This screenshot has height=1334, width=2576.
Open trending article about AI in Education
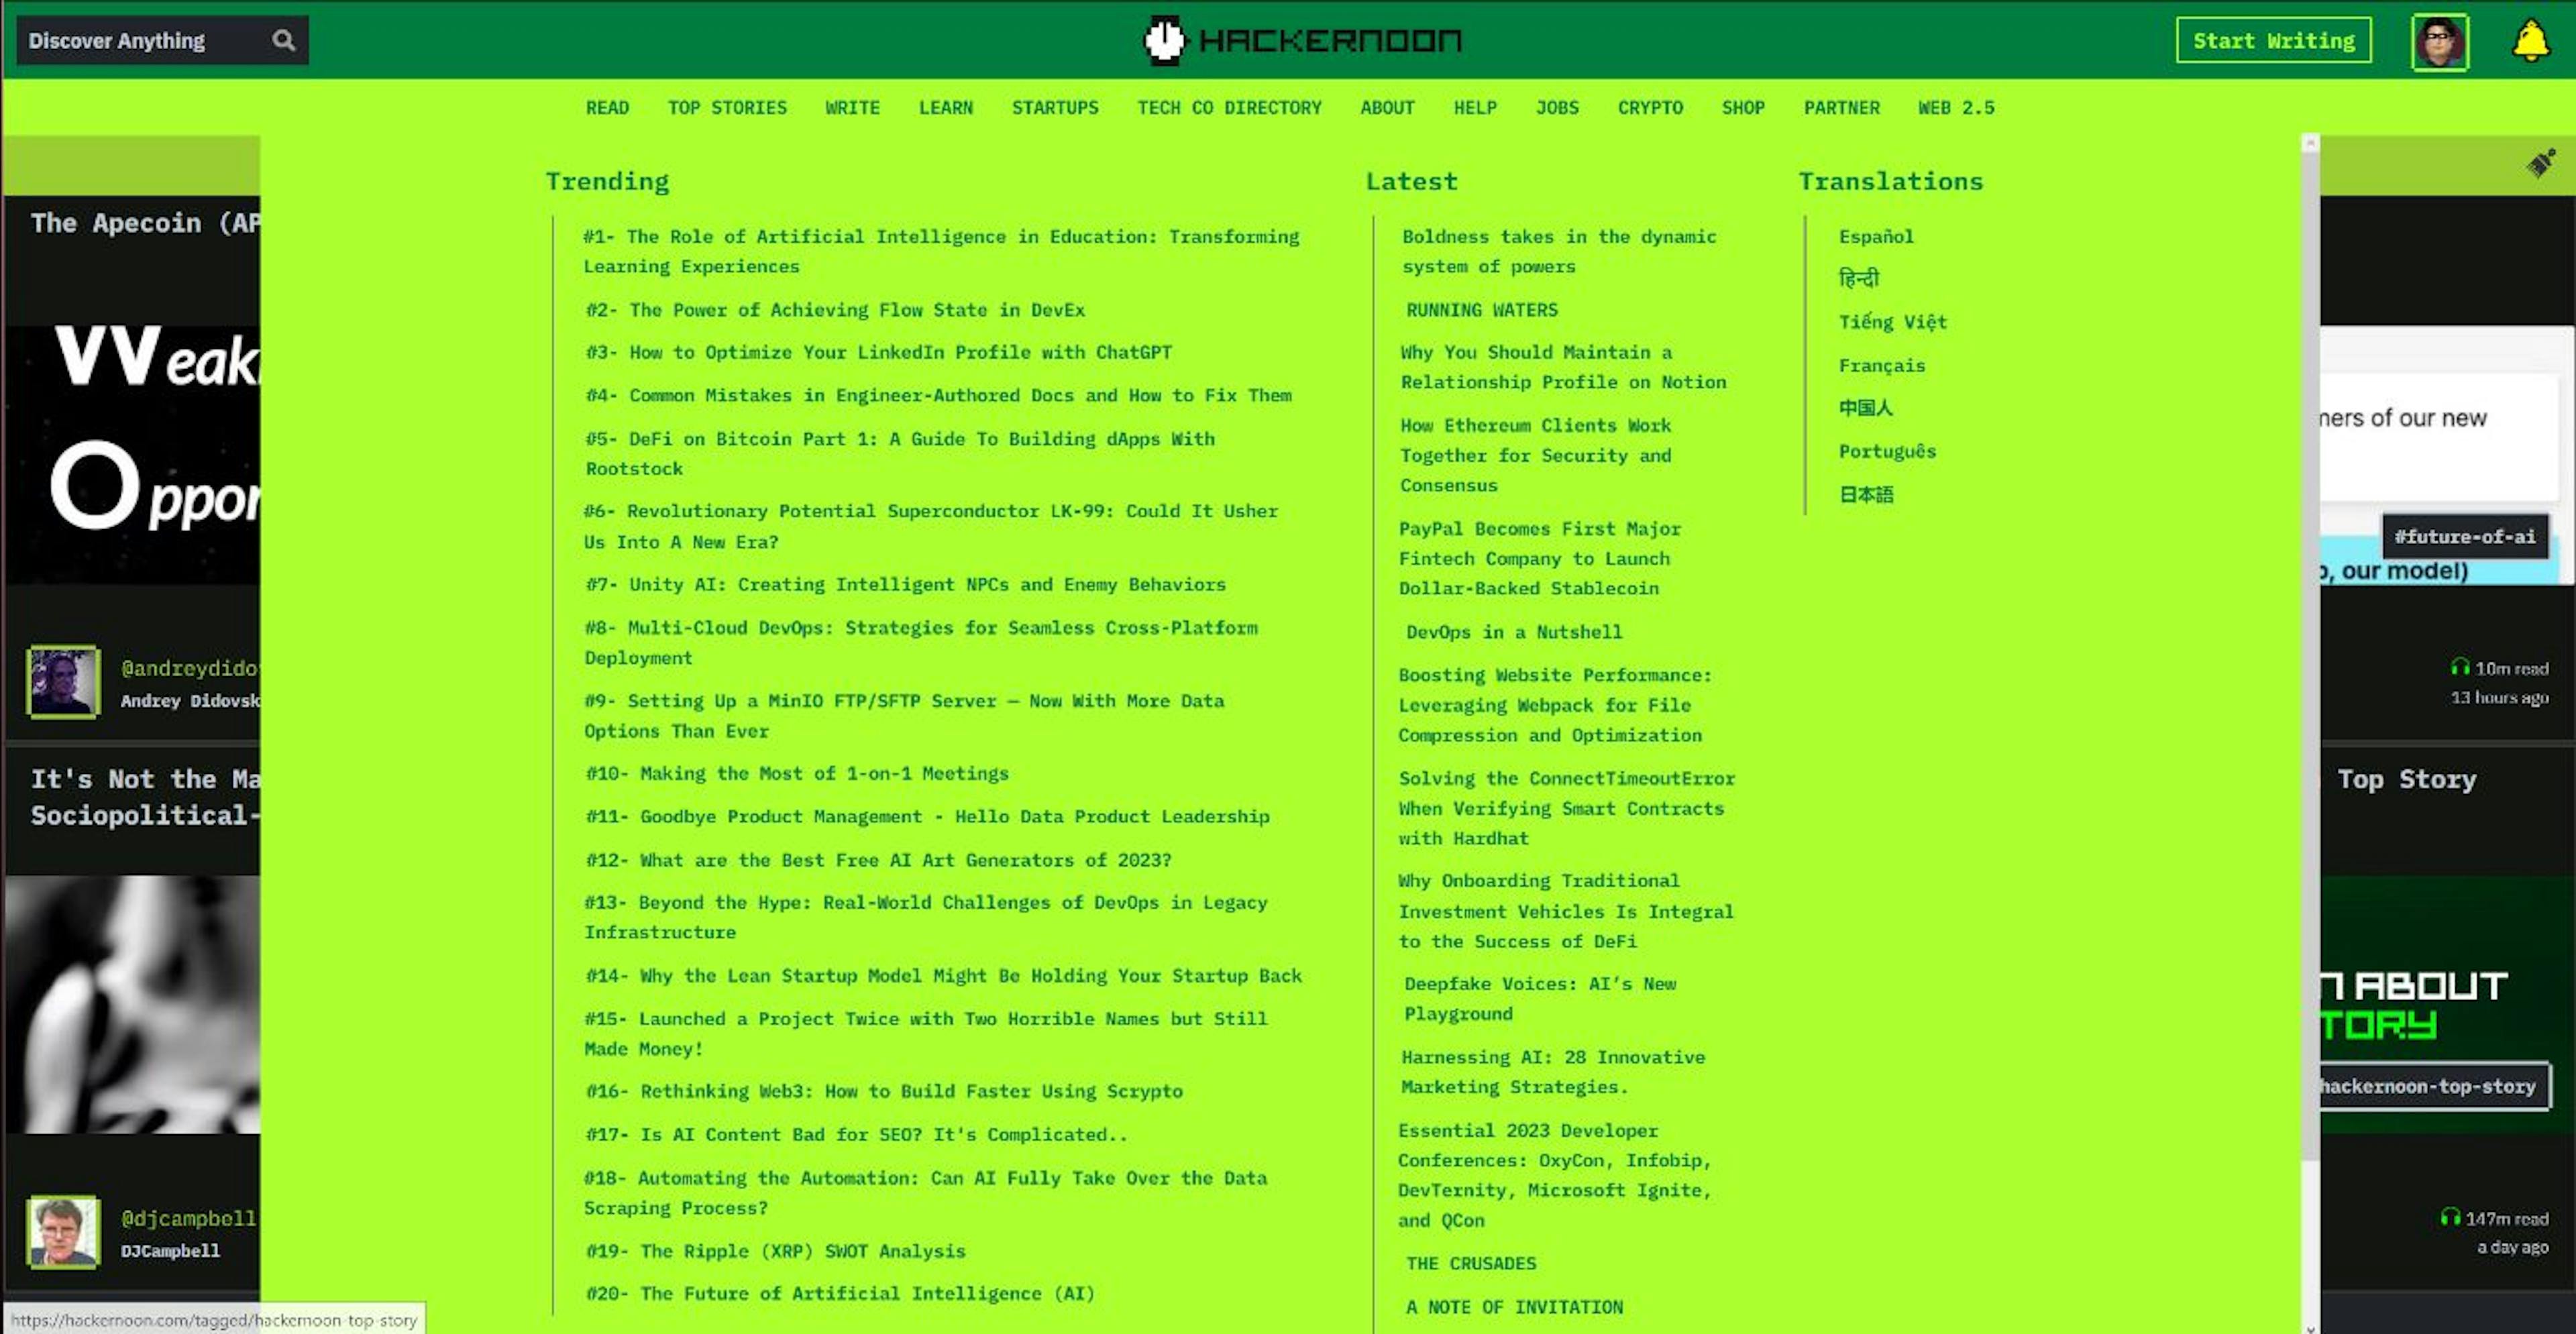point(941,250)
